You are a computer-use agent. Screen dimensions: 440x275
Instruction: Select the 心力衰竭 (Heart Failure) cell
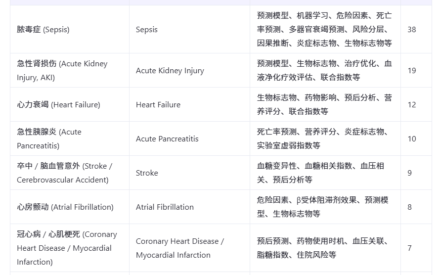tap(70, 105)
